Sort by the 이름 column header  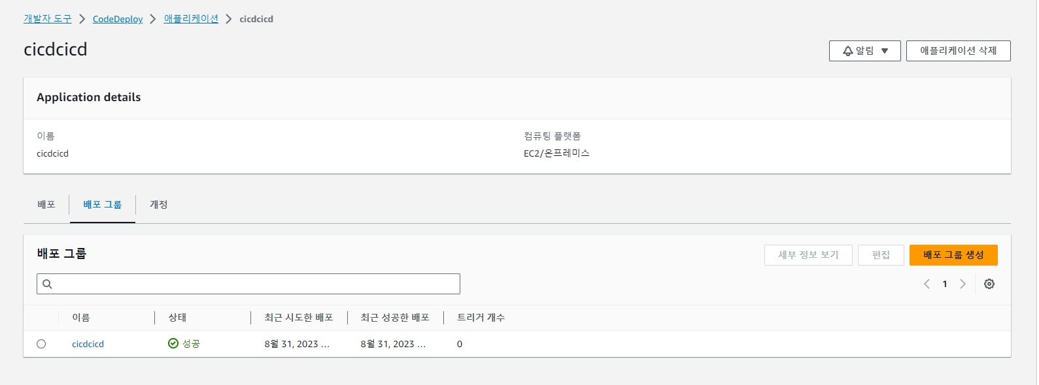[81, 318]
